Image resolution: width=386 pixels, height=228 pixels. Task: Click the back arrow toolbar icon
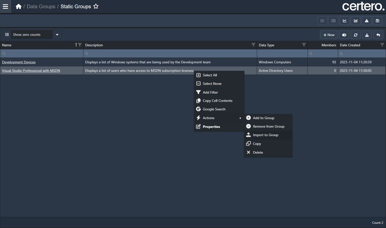coord(378,35)
